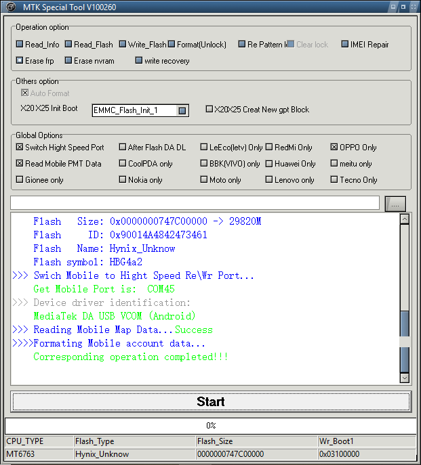Enable the Huawei Only checkbox

[x=269, y=164]
